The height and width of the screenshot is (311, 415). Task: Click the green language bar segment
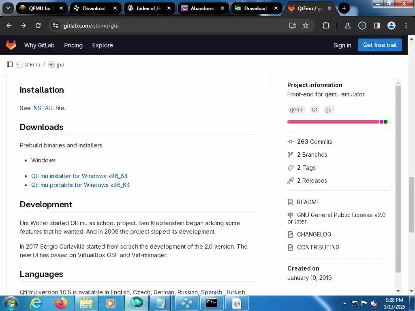386,122
